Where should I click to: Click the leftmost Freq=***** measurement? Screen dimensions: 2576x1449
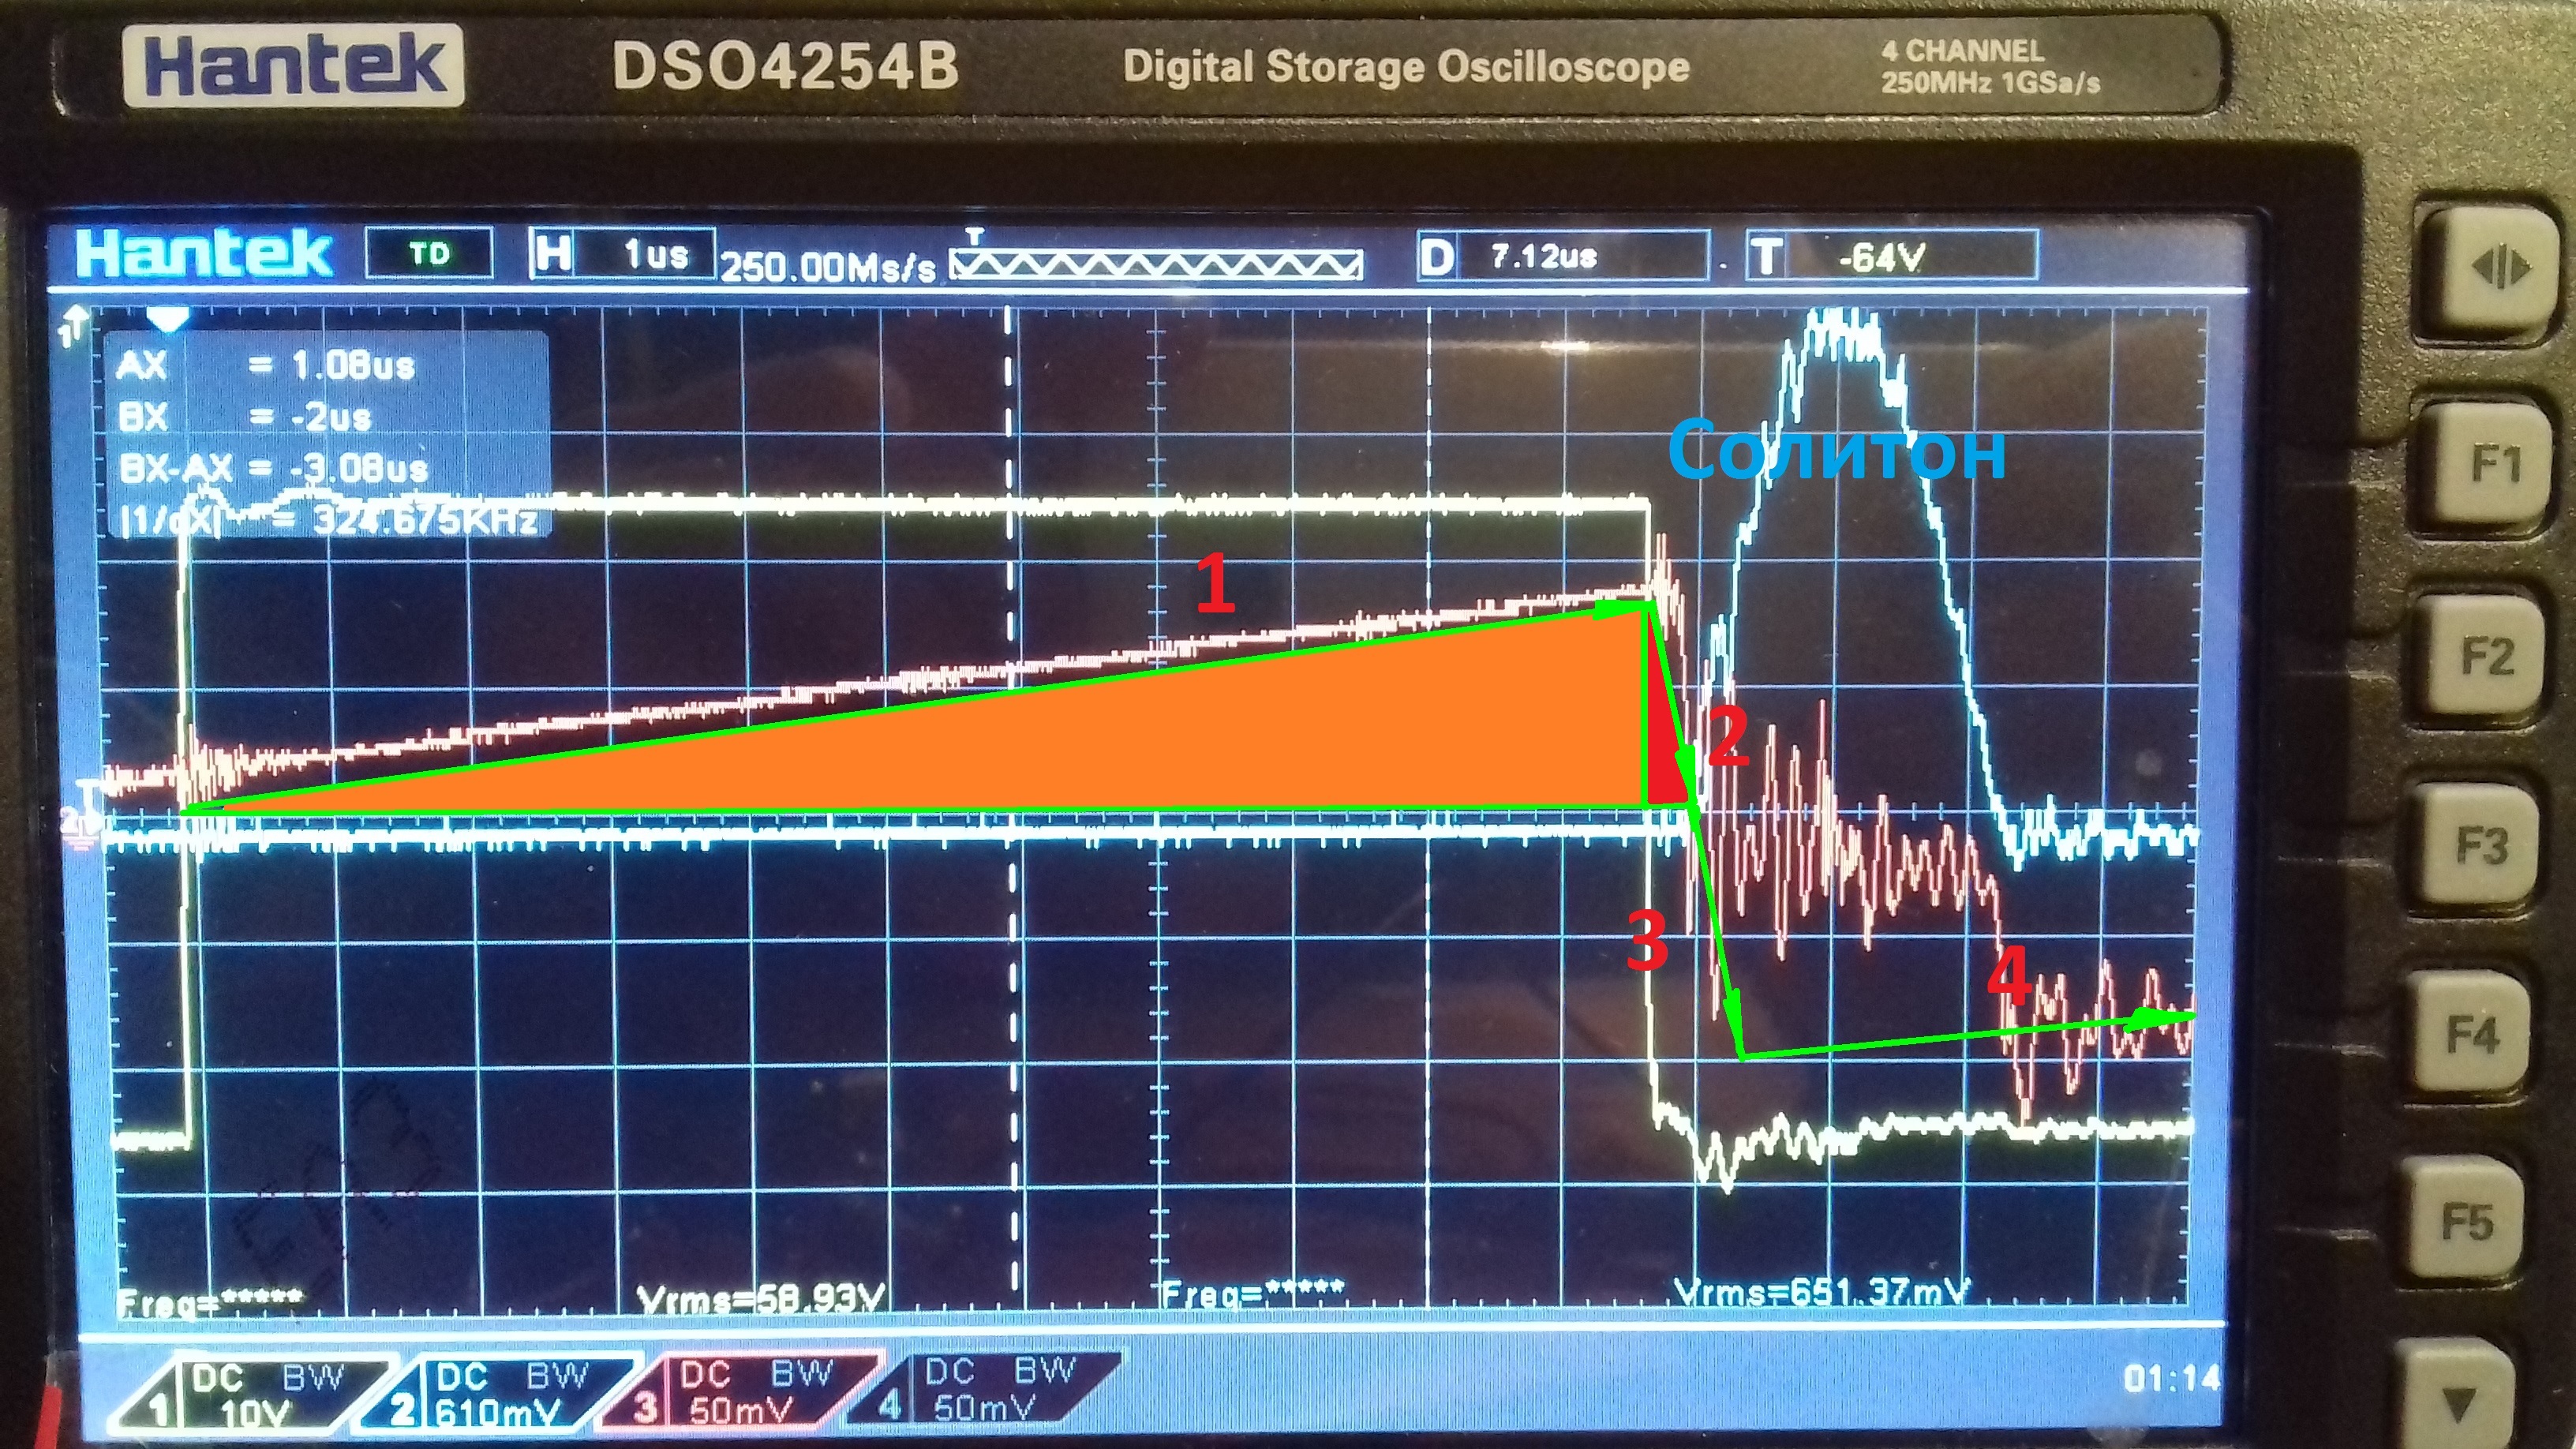(210, 1303)
